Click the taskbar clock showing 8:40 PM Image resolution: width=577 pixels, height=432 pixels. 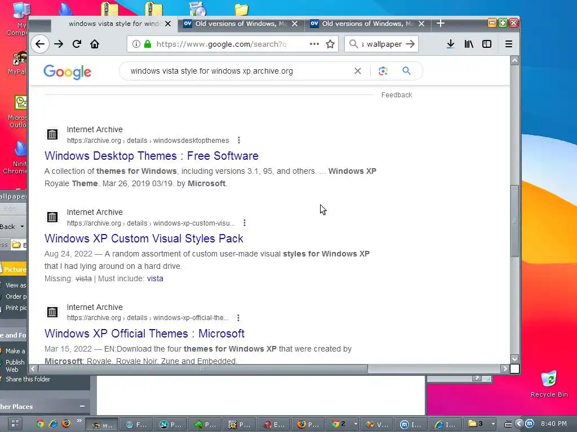pyautogui.click(x=554, y=424)
